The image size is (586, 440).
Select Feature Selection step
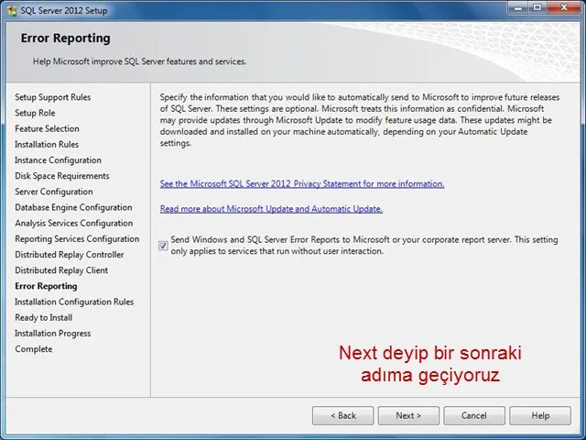[47, 128]
